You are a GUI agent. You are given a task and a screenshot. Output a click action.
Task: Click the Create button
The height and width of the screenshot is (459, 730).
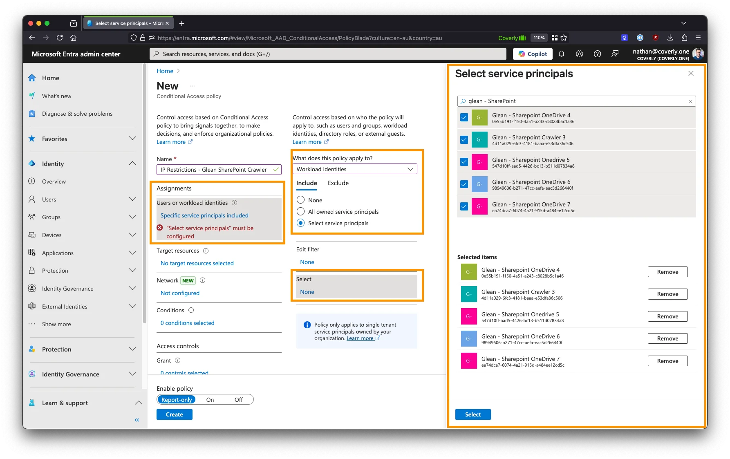174,414
